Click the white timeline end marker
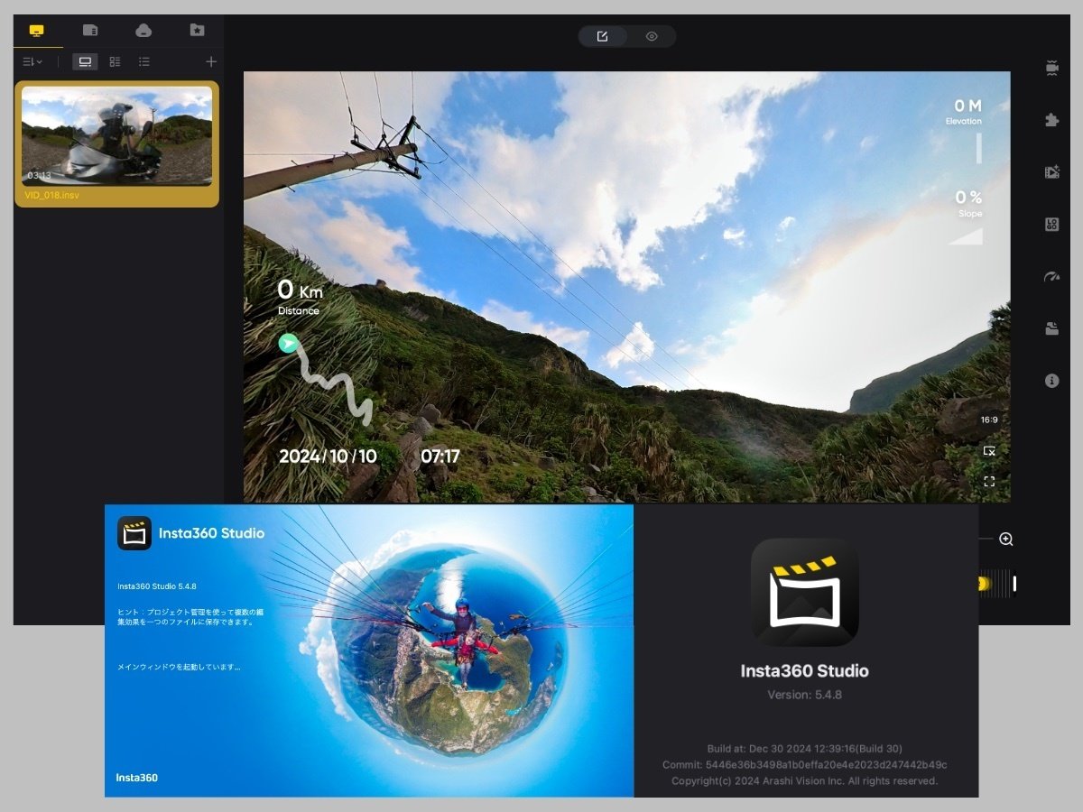The height and width of the screenshot is (812, 1083). pyautogui.click(x=1014, y=584)
